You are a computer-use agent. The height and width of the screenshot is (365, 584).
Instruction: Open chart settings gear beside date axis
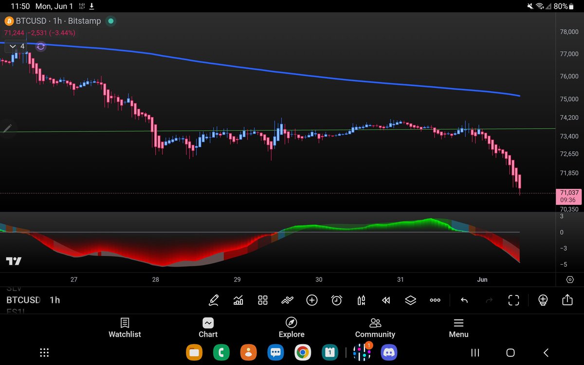[x=570, y=280]
